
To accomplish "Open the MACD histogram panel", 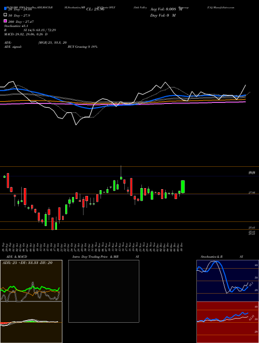I will 31,322.
